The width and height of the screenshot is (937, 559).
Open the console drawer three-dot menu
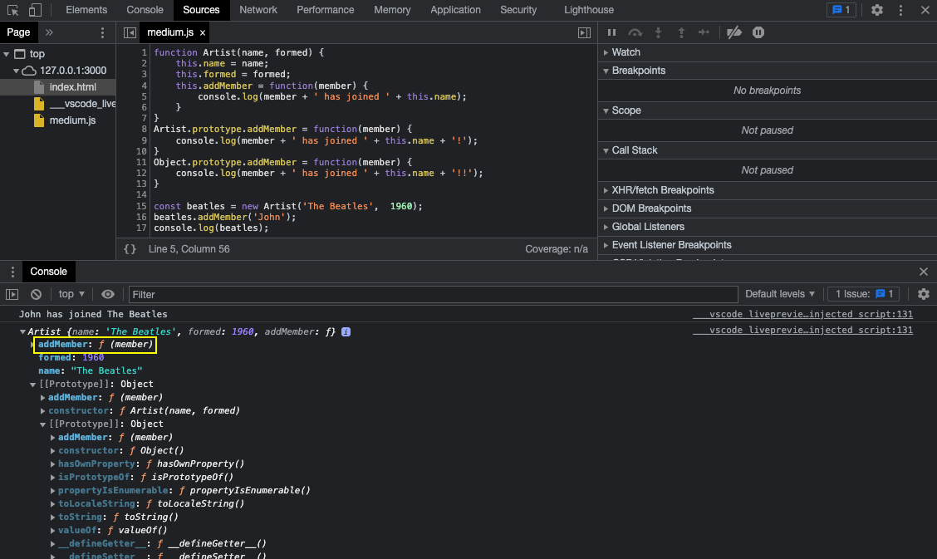point(12,272)
